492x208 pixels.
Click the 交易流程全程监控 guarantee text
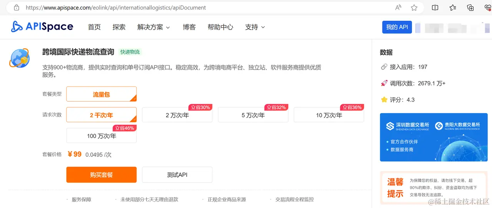click(294, 200)
